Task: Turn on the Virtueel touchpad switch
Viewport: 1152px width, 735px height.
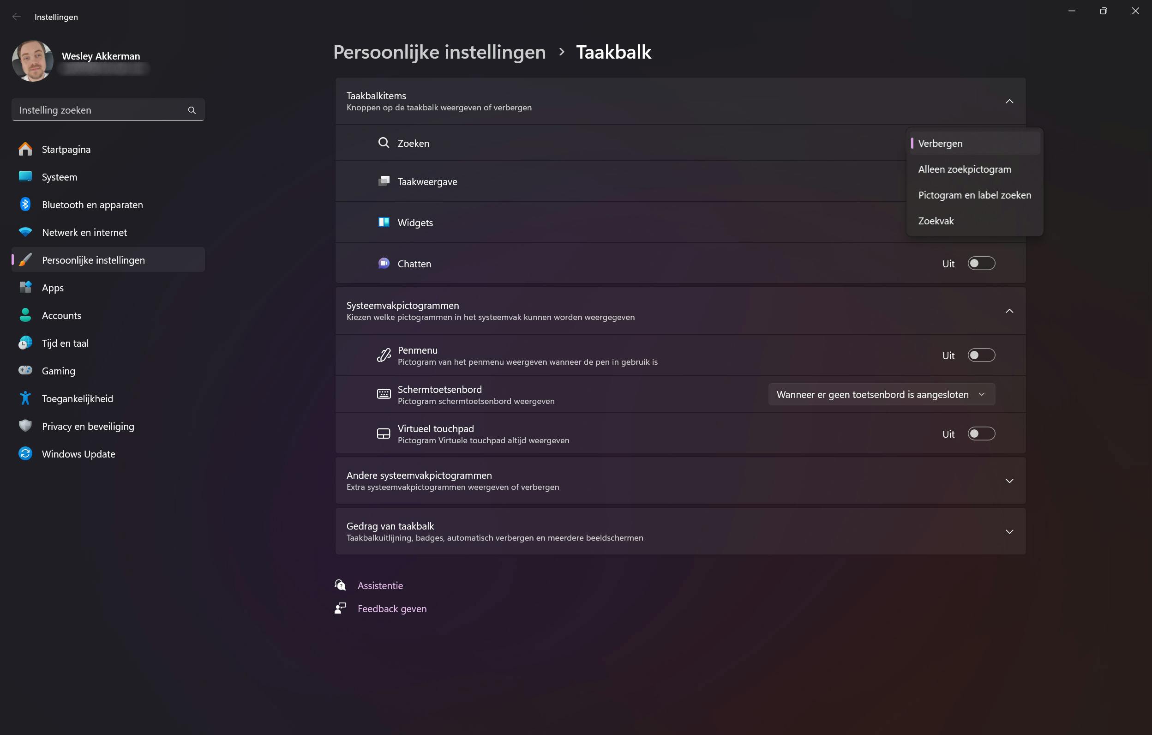Action: click(981, 434)
